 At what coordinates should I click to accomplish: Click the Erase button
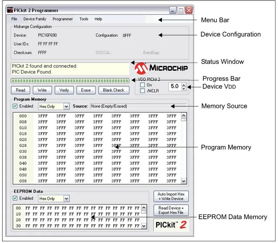click(x=86, y=90)
